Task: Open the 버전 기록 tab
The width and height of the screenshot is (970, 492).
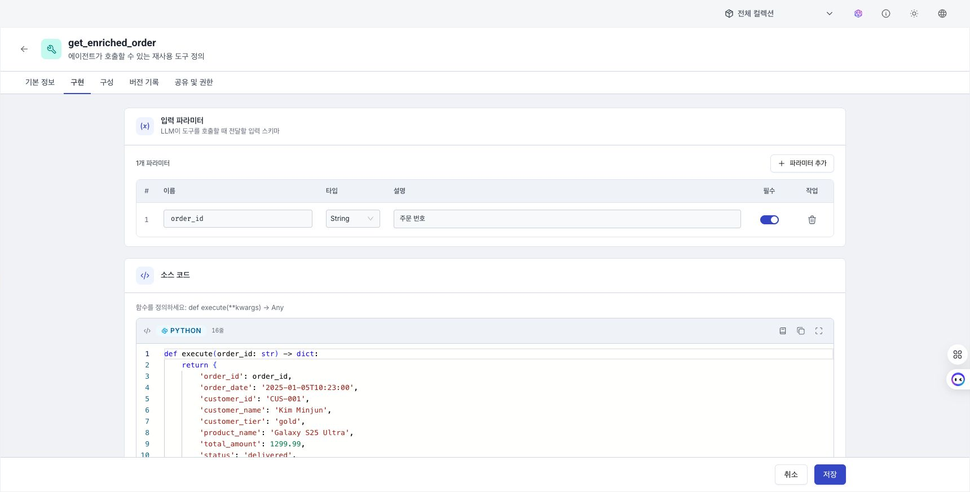Action: pyautogui.click(x=144, y=82)
